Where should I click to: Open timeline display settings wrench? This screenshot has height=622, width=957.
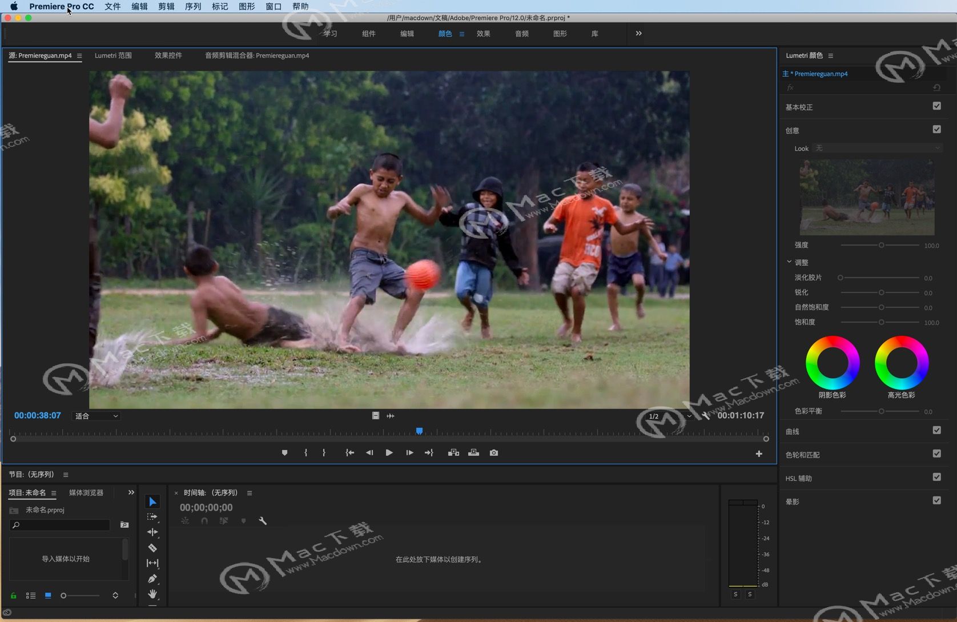[x=263, y=521]
